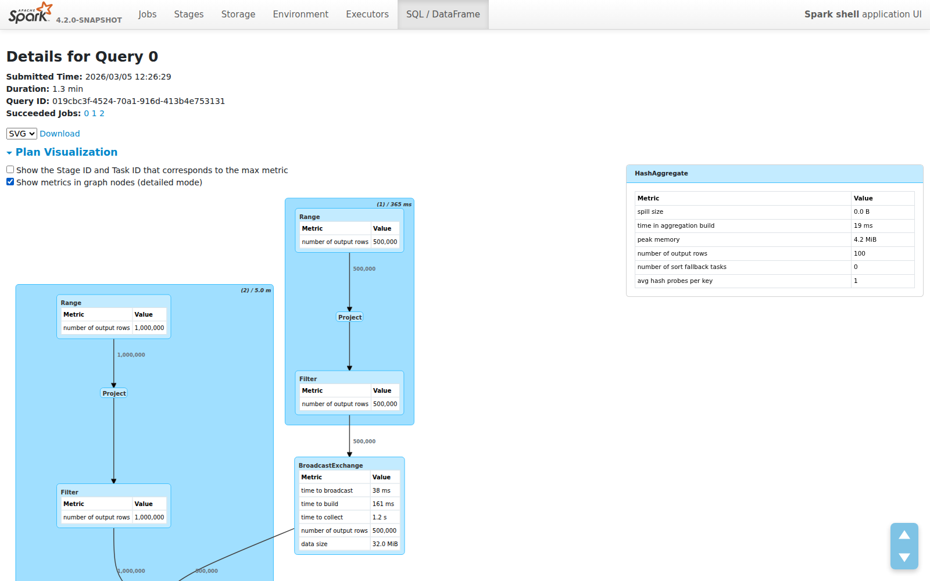Screen dimensions: 930x581
Task: Click Range node title in stage (2)
Action: (71, 303)
